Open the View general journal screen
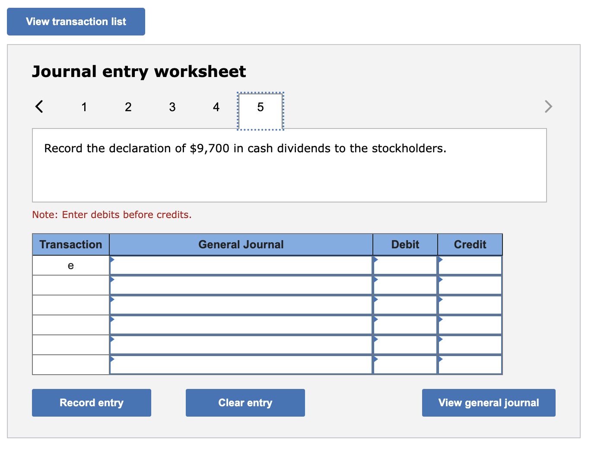 click(x=488, y=402)
